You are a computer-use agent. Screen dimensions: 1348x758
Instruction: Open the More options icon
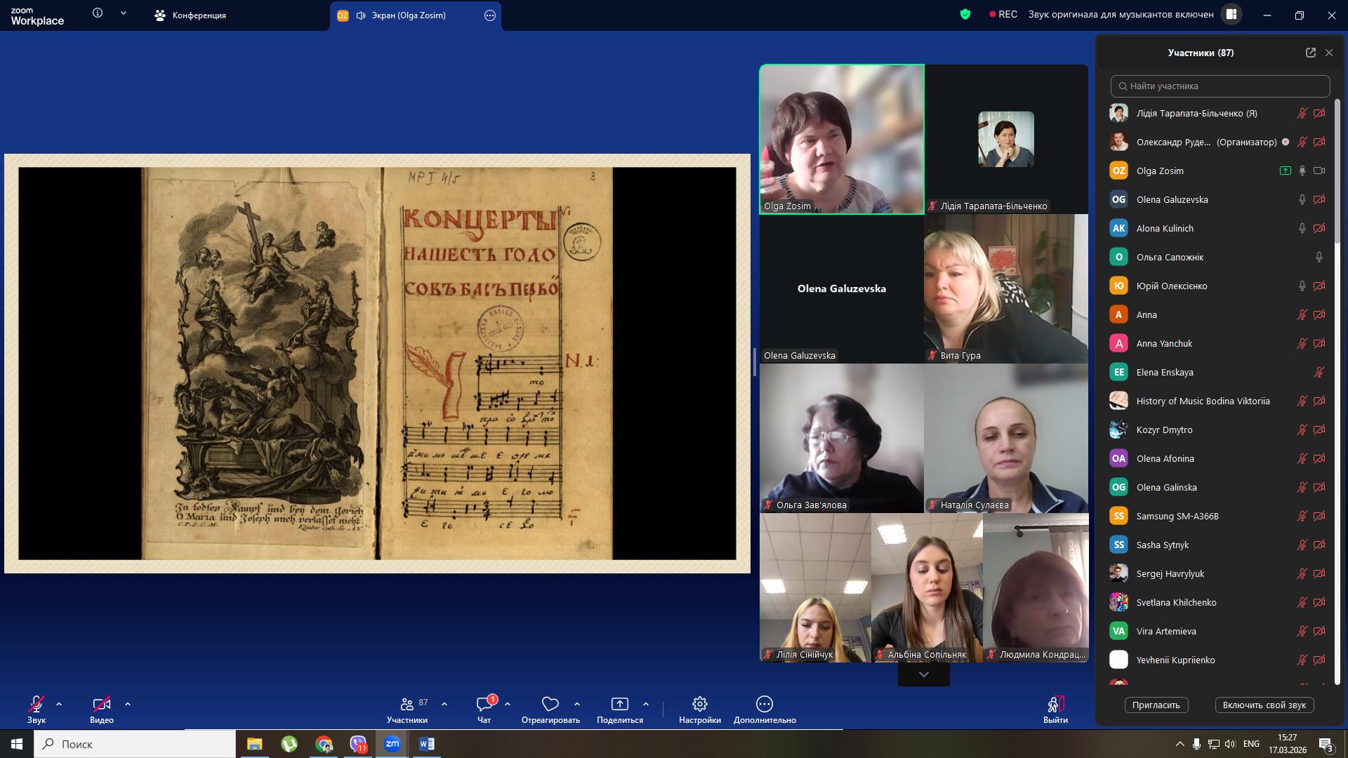pyautogui.click(x=764, y=704)
